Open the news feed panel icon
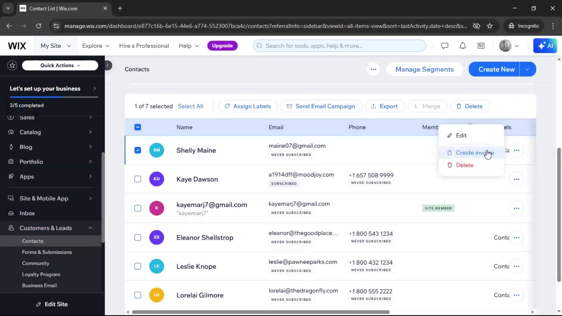Viewport: 562px width, 316px height. [481, 46]
